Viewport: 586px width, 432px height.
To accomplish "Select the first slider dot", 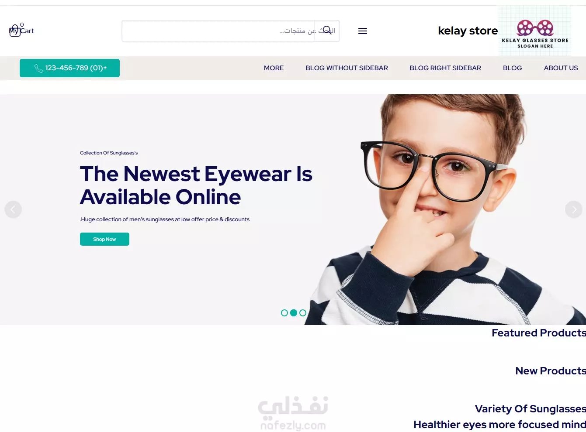I will click(x=284, y=313).
